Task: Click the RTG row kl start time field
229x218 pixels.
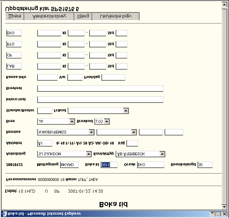Action: pos(76,44)
